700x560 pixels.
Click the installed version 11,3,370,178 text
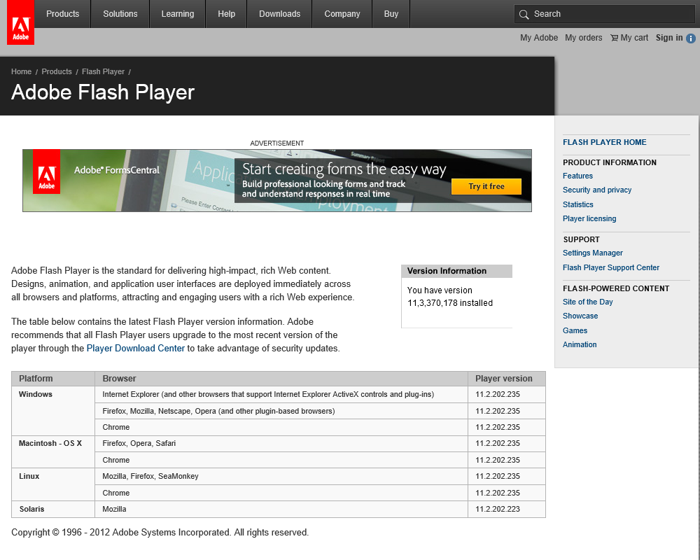450,303
